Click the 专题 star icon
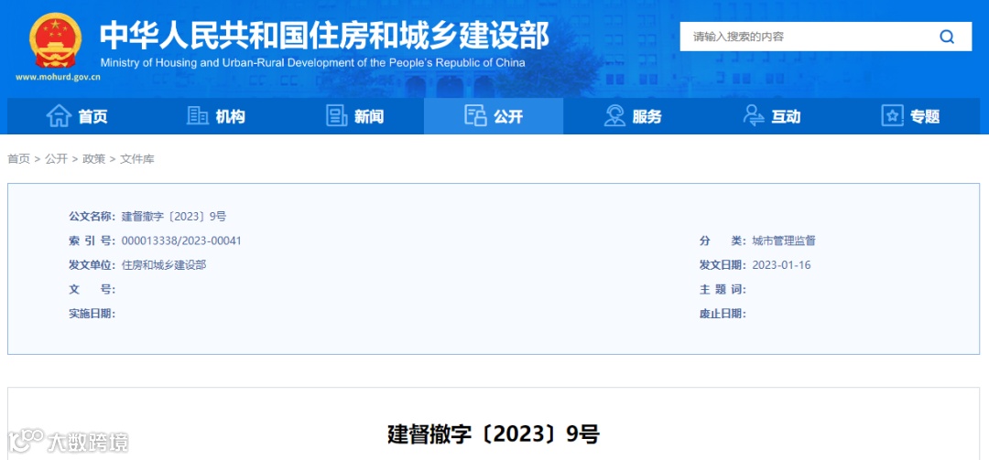The width and height of the screenshot is (989, 460). [x=892, y=116]
